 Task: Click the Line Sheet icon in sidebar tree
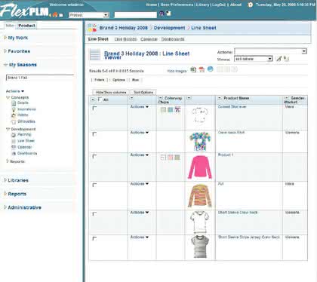[14, 141]
